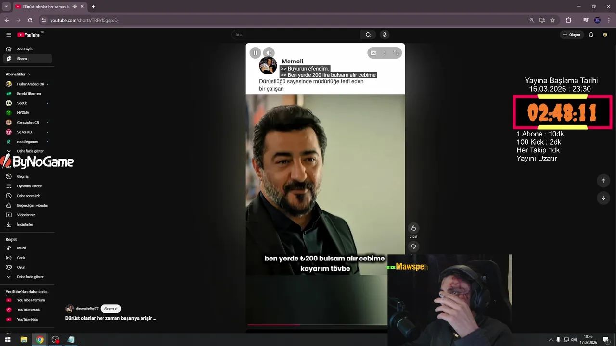
Task: Open FurkanArabacı CR subscription channel
Action: (x=27, y=84)
